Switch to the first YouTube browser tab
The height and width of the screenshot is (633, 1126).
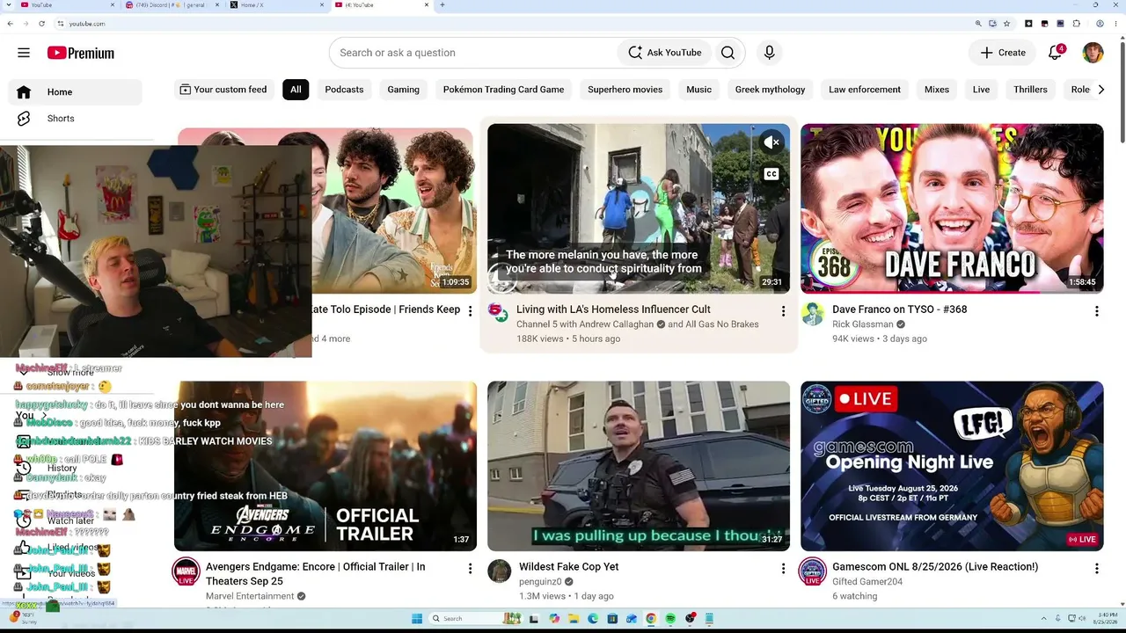pos(66,5)
